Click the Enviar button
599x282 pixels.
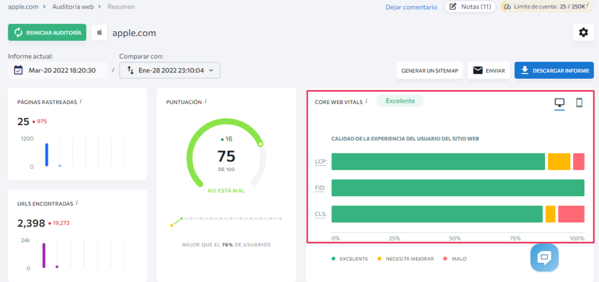pyautogui.click(x=488, y=71)
